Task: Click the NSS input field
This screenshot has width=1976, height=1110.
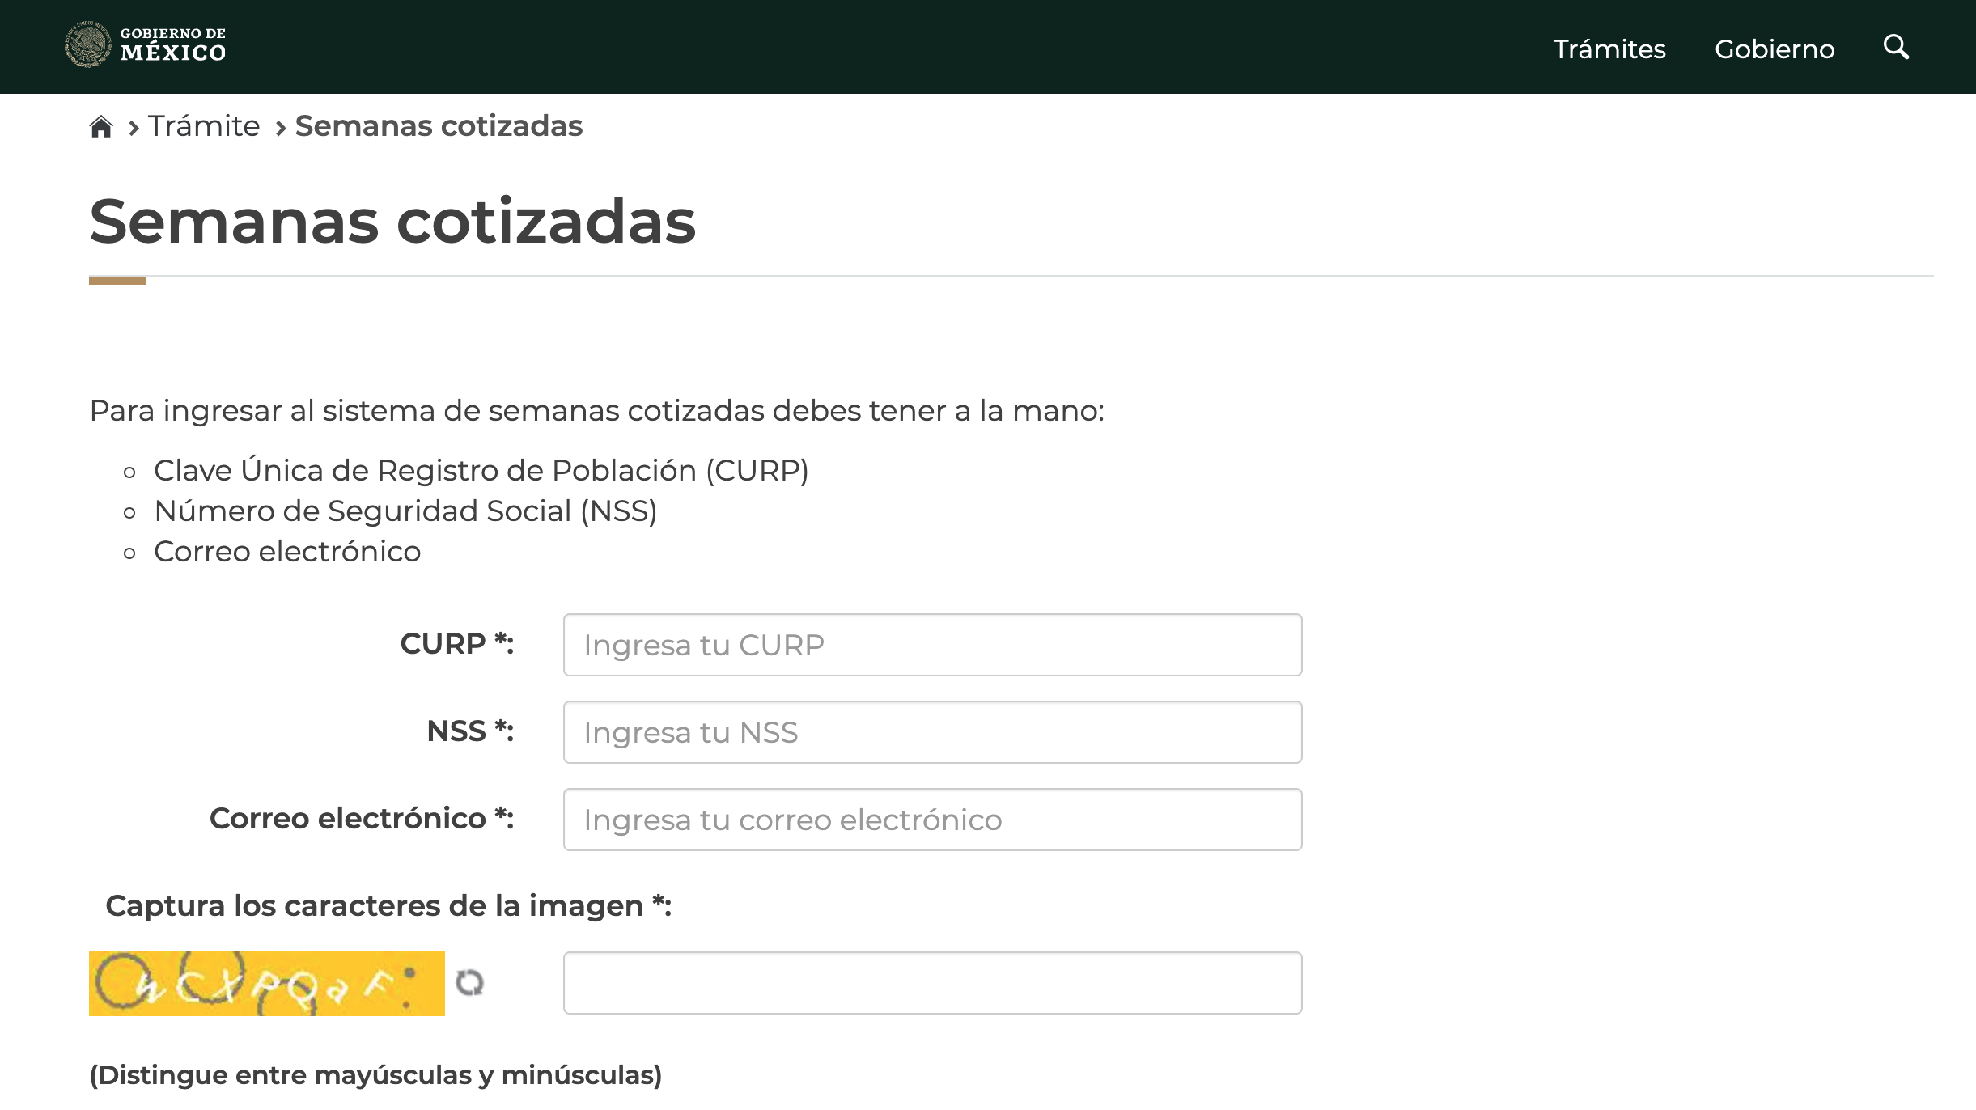Action: 931,731
